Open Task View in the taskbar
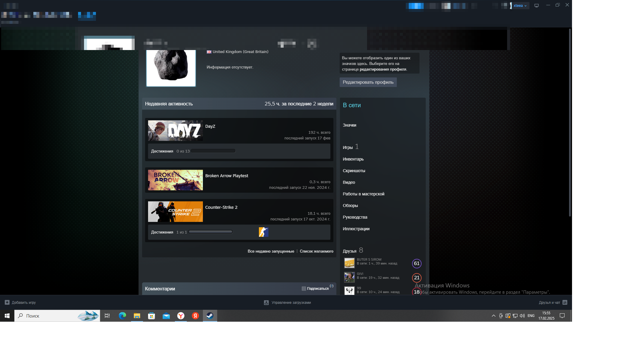This screenshot has width=634, height=361. point(107,316)
